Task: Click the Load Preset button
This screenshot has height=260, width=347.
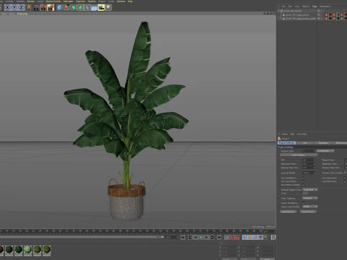Action: coord(288,212)
